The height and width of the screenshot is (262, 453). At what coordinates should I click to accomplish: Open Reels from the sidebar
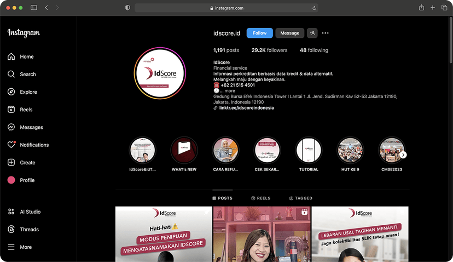click(20, 110)
